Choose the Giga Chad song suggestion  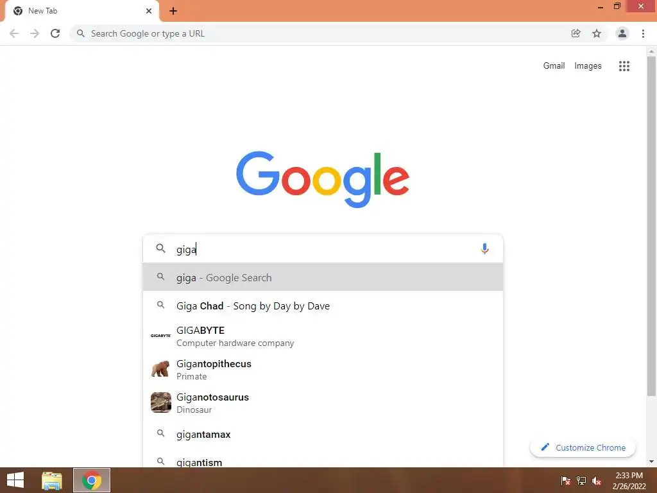point(323,306)
